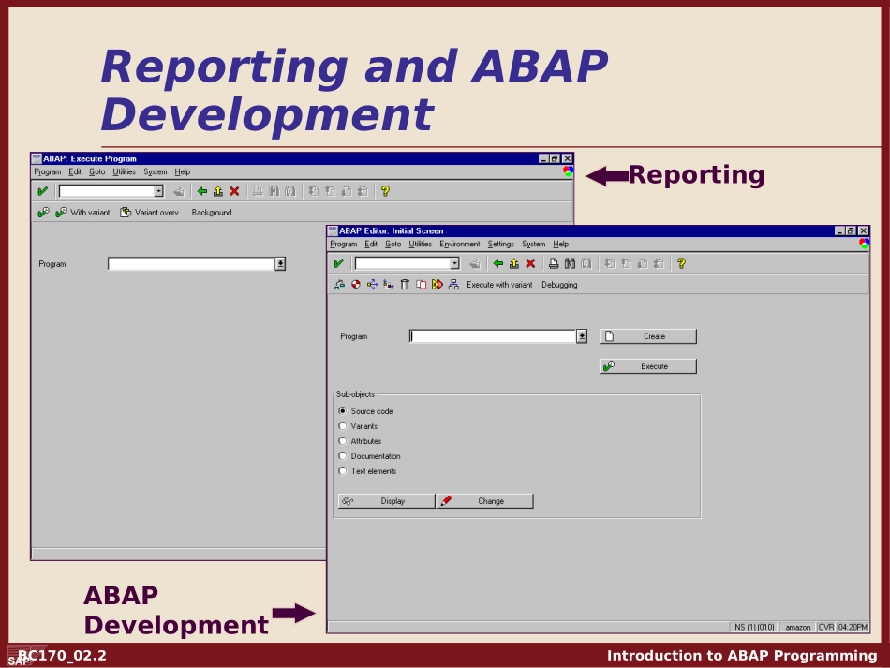This screenshot has height=668, width=890.
Task: Click the Copy icon in ABAP Editor application toolbar
Action: (422, 284)
